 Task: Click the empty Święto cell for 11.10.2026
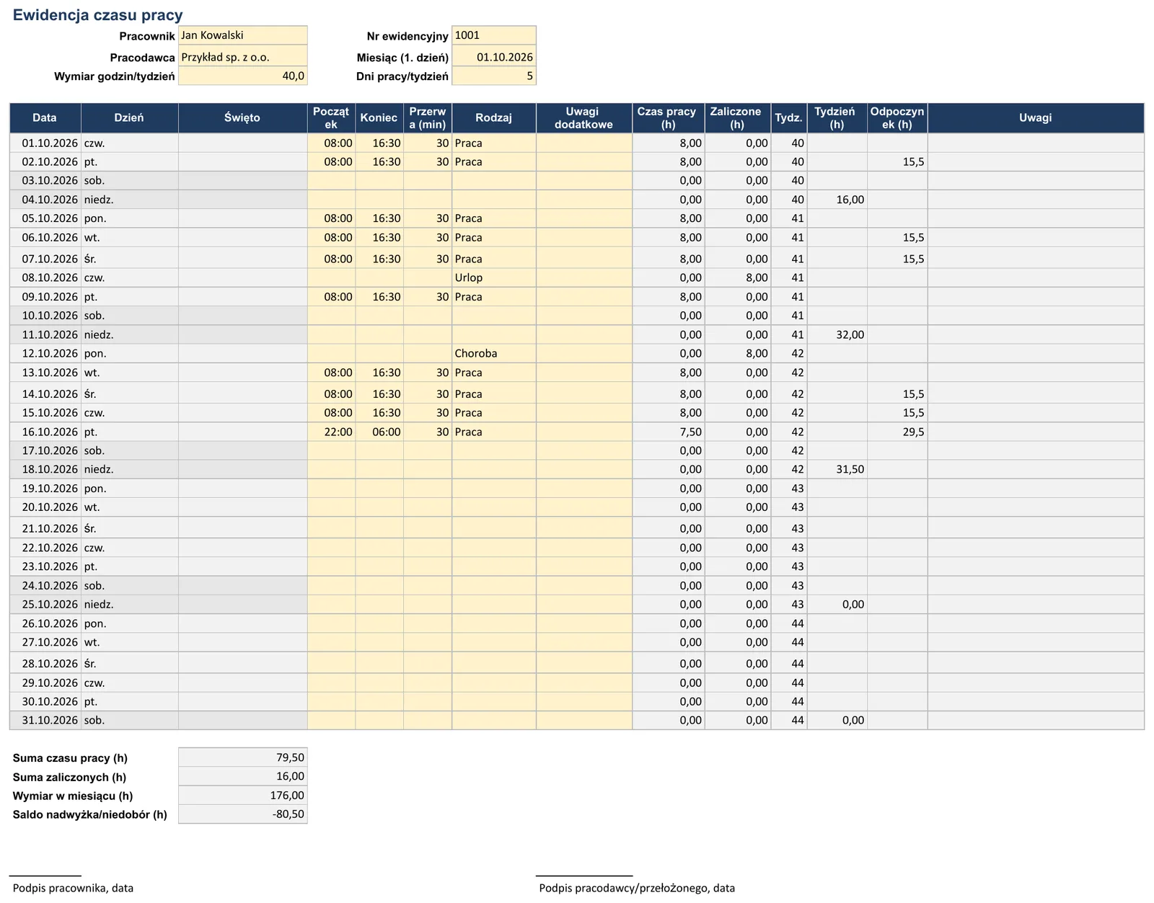tap(242, 334)
